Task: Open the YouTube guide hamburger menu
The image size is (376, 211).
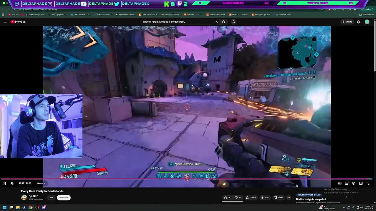Action: tap(5, 22)
